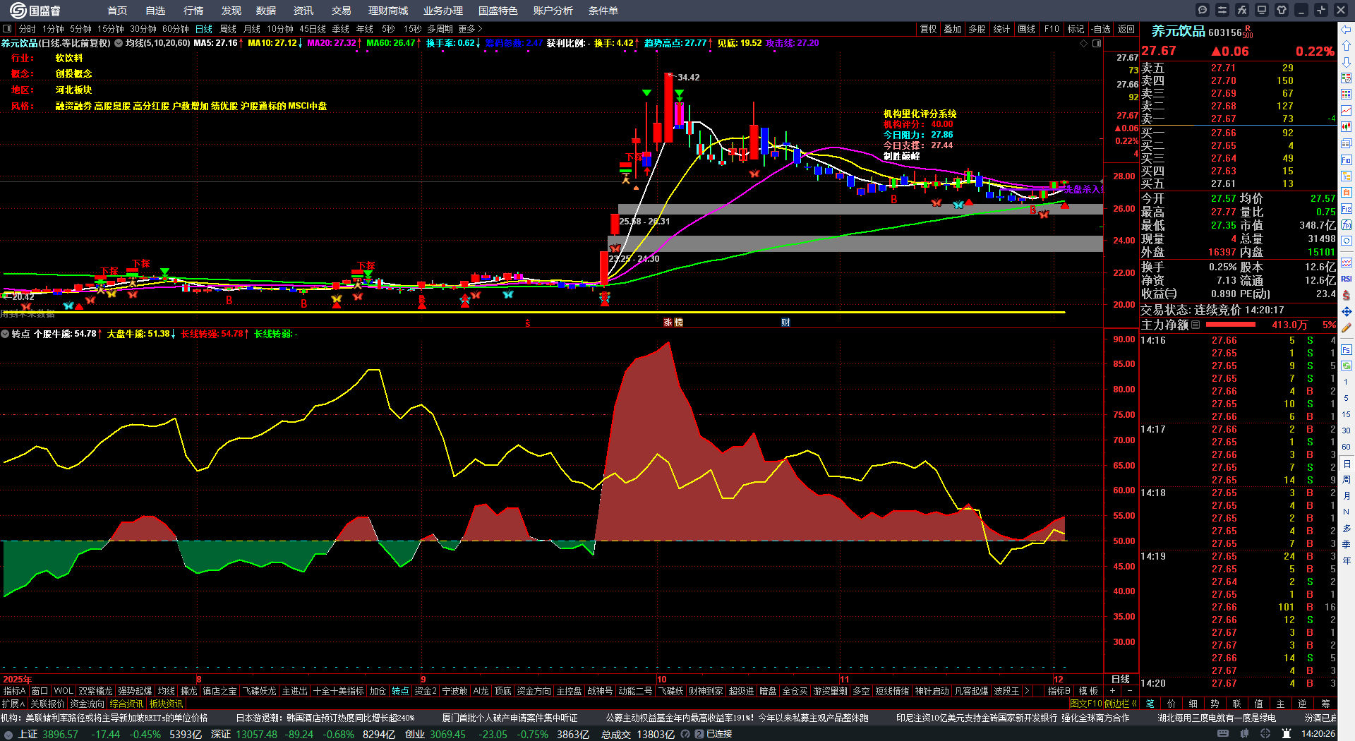
Task: Select the 笔 tick detail tab
Action: [x=1150, y=704]
